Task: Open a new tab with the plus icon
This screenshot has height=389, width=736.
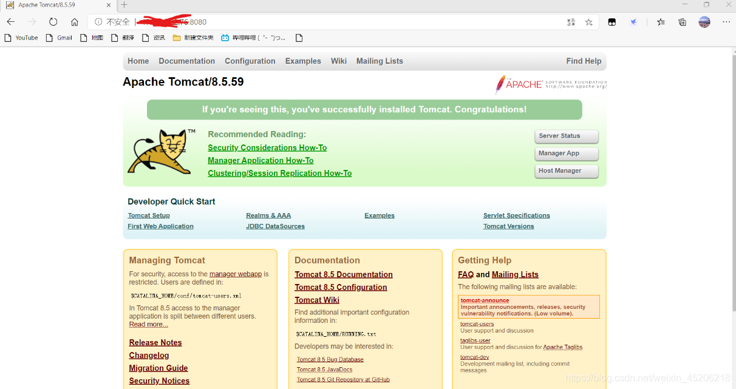Action: (x=124, y=5)
